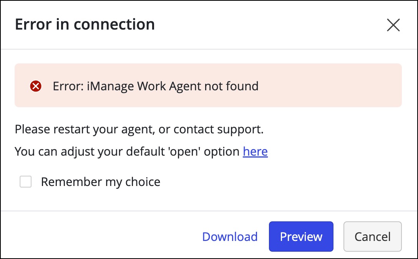Image resolution: width=418 pixels, height=259 pixels.
Task: Choose Download instead of Preview
Action: (x=230, y=237)
